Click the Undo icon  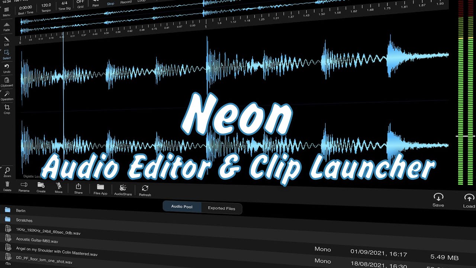7,66
